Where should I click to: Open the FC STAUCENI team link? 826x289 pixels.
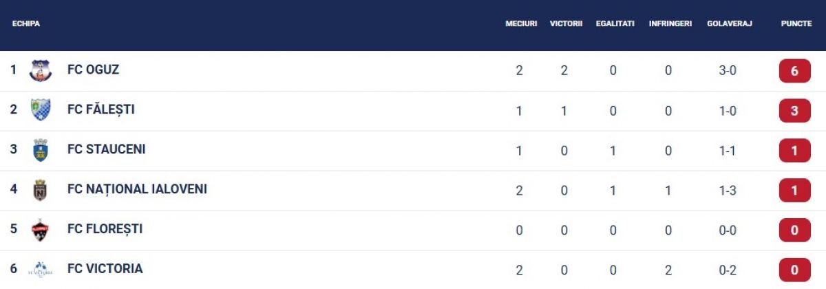point(107,149)
